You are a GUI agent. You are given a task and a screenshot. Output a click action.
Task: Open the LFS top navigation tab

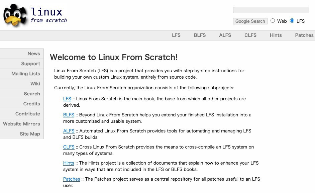[x=176, y=35]
